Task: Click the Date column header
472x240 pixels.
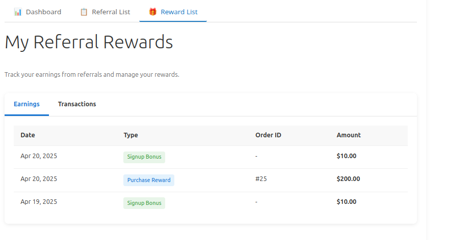Action: tap(28, 135)
